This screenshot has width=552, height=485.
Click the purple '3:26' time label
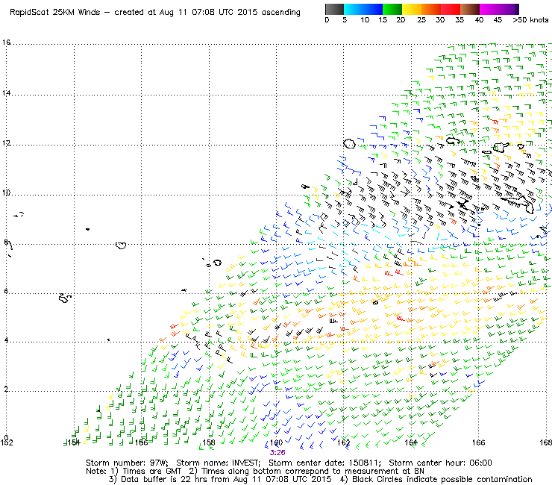(x=277, y=453)
